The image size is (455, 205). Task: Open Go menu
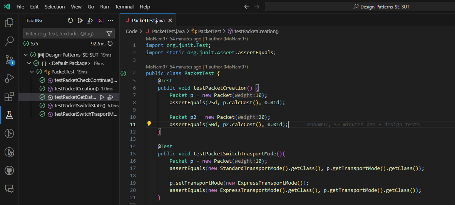click(91, 7)
